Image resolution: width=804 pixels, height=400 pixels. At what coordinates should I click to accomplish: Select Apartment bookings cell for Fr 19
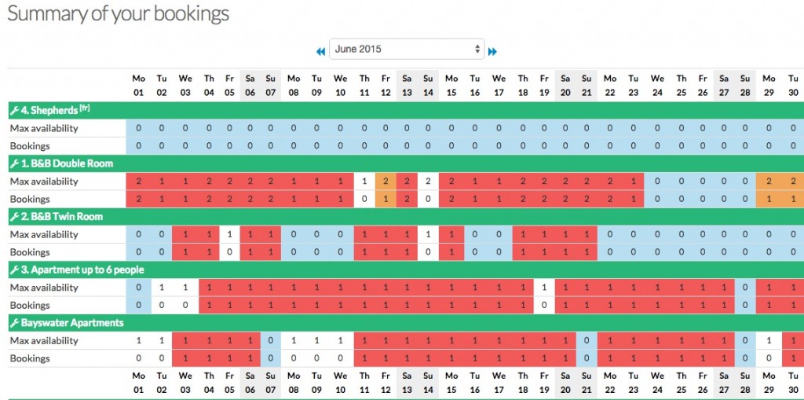pos(544,305)
